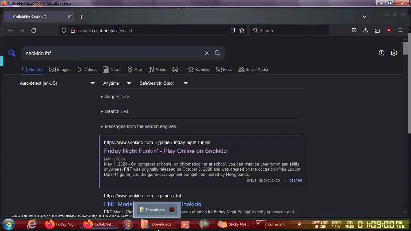Click the round swirl app taskbar icon

pyautogui.click(x=204, y=224)
